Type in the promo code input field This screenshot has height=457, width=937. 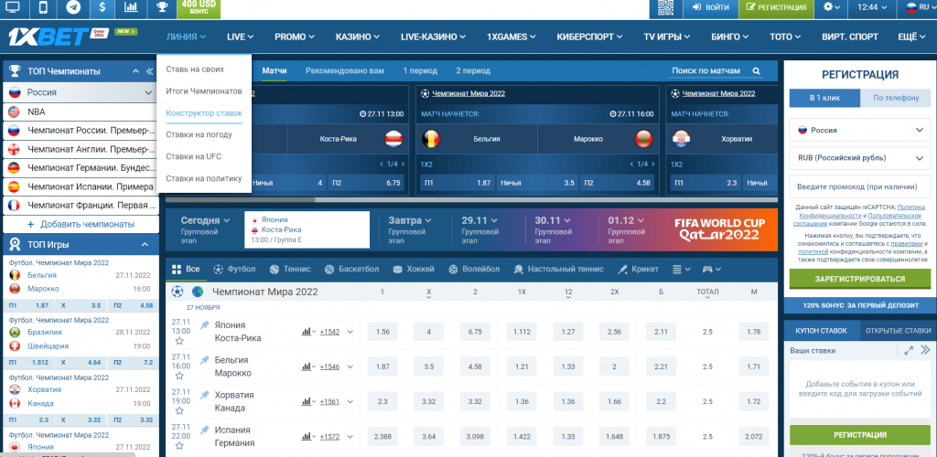click(x=858, y=186)
